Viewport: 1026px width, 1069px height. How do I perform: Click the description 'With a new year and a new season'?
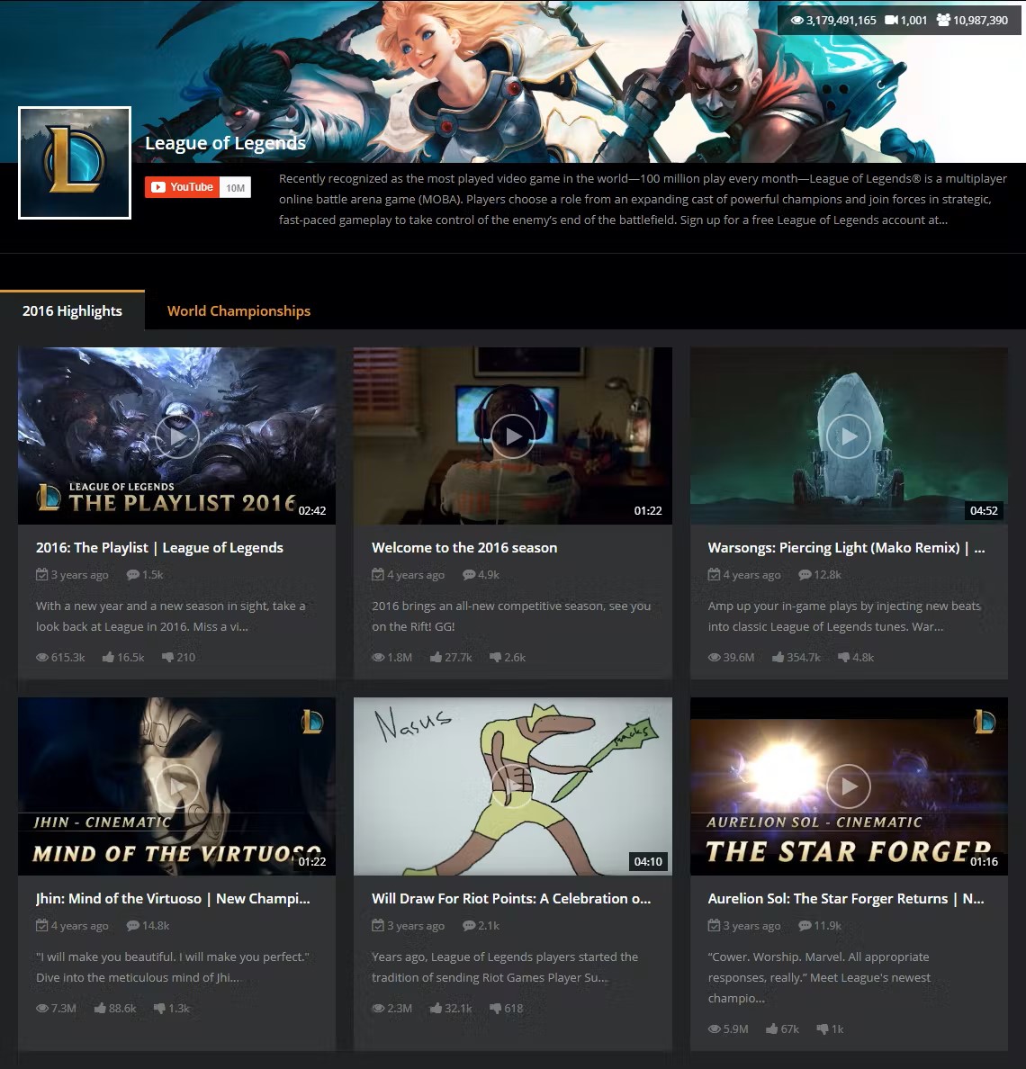tap(171, 616)
